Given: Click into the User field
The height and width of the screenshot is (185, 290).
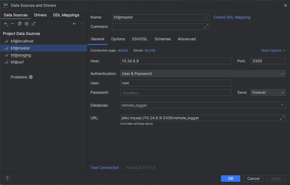Looking at the screenshot, I should click(176, 83).
